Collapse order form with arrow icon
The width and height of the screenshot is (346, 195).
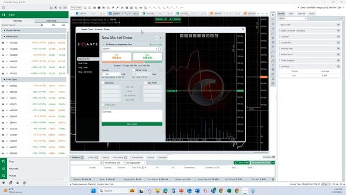(161, 38)
